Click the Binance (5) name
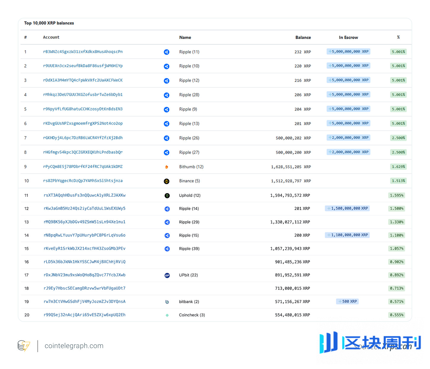Screen dimensions: 430x369 pyautogui.click(x=189, y=181)
